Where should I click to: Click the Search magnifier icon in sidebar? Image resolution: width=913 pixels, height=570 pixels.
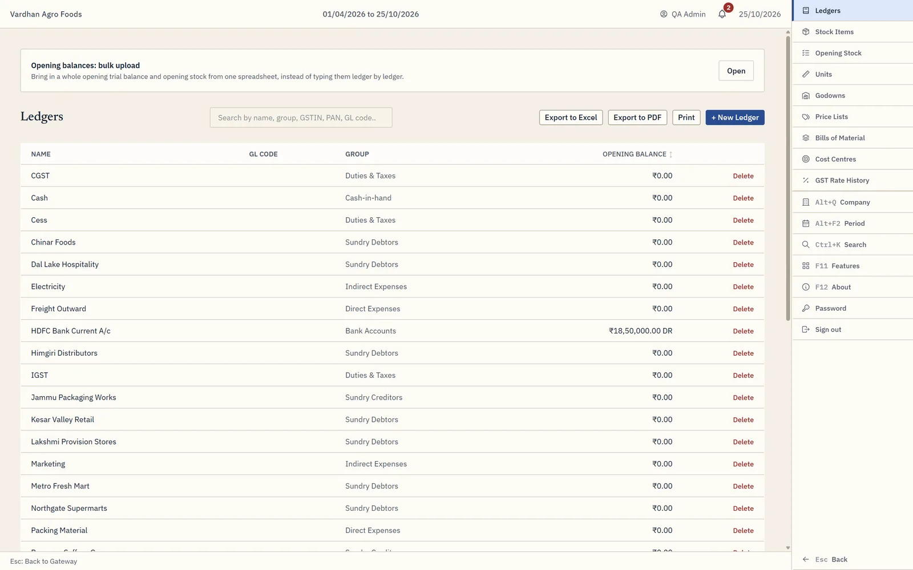pos(806,245)
